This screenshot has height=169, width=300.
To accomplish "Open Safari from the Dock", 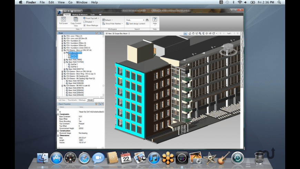I will [84, 158].
